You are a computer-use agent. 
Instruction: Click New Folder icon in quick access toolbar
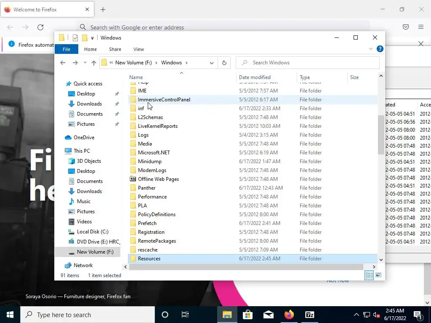click(x=85, y=37)
